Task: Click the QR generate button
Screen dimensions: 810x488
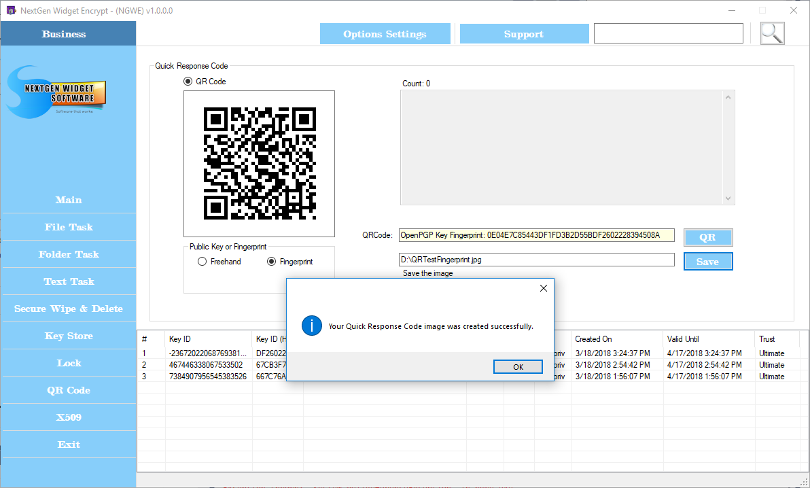Action: coord(707,237)
